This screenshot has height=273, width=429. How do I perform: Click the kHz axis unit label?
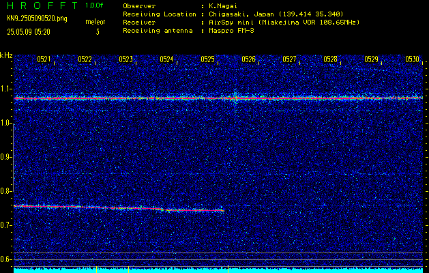click(6, 55)
